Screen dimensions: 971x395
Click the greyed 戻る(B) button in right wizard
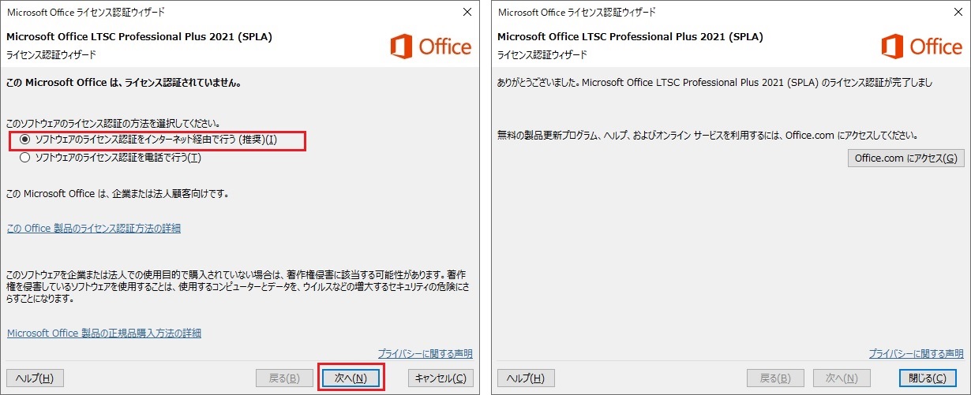pos(775,378)
